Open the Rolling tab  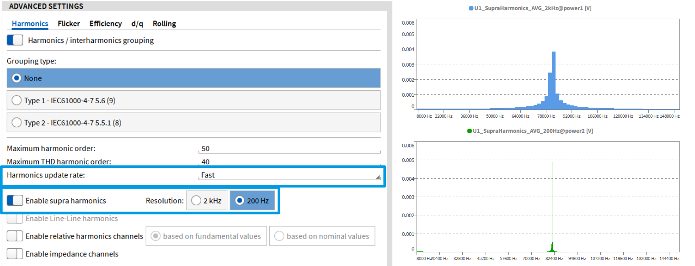point(164,24)
